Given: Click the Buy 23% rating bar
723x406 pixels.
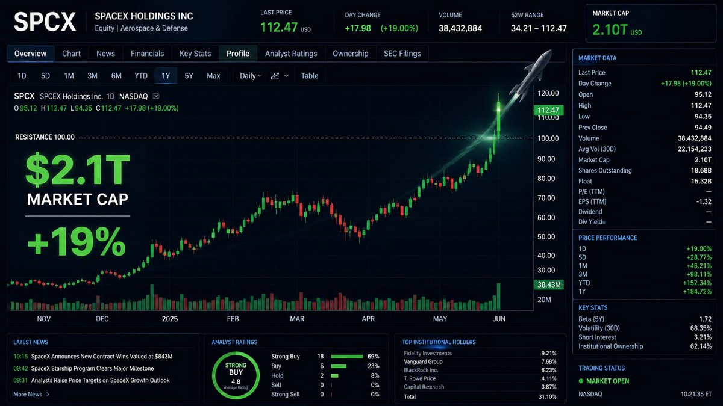Looking at the screenshot, I should point(339,366).
